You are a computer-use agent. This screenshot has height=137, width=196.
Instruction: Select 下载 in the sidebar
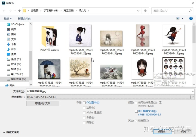pos(11,44)
